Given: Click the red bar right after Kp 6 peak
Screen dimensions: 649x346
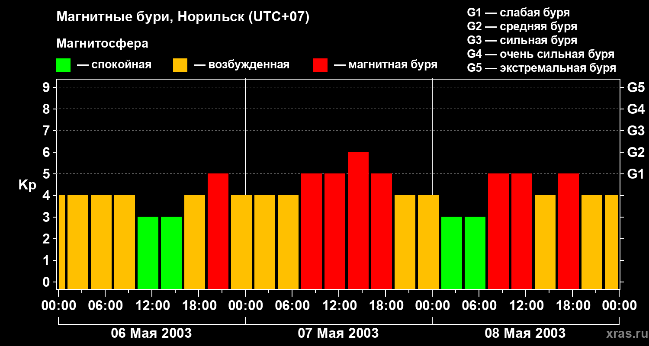Looking at the screenshot, I should pos(382,231).
